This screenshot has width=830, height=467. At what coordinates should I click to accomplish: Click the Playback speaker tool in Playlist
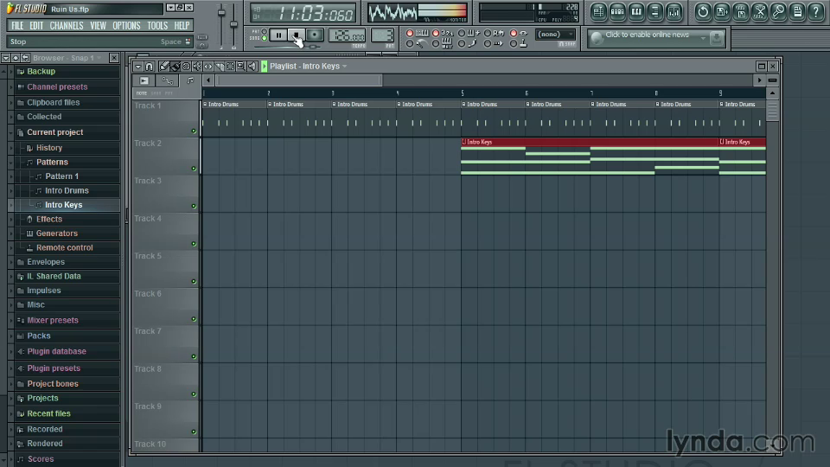[252, 67]
